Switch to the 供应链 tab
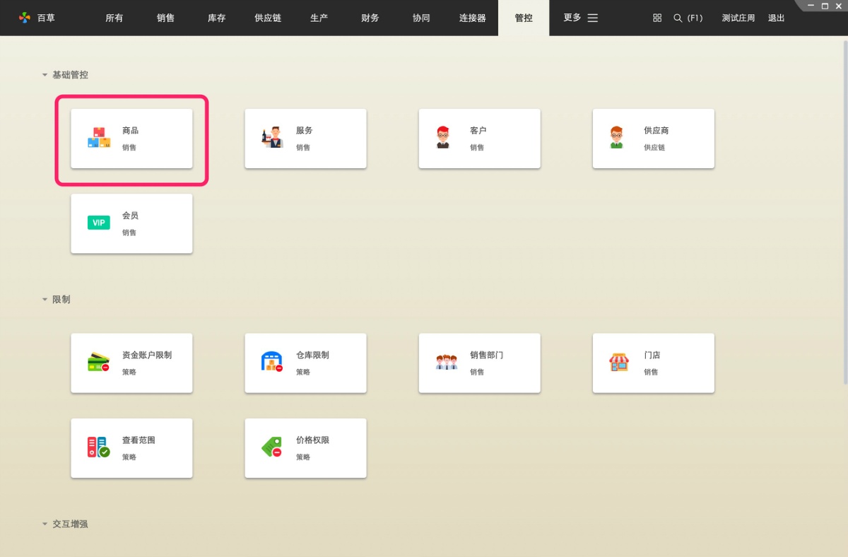 click(x=268, y=18)
